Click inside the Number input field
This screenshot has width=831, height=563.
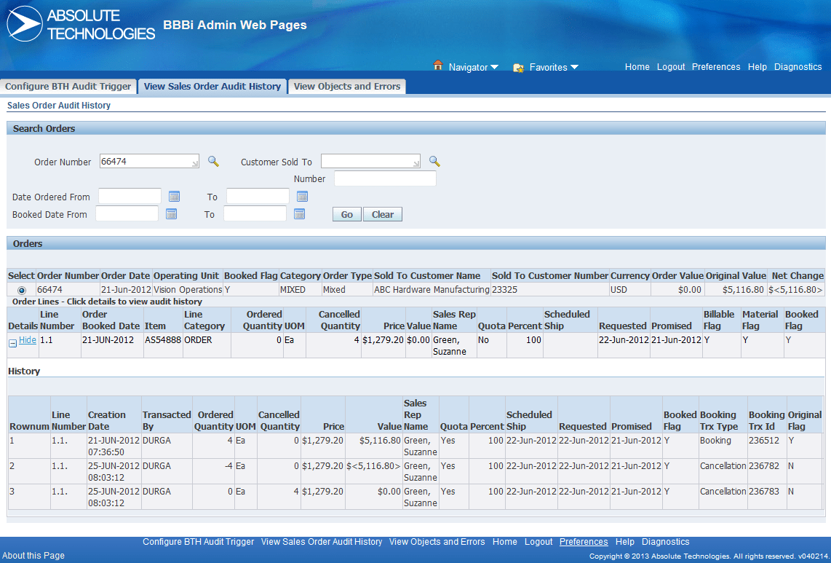point(384,178)
